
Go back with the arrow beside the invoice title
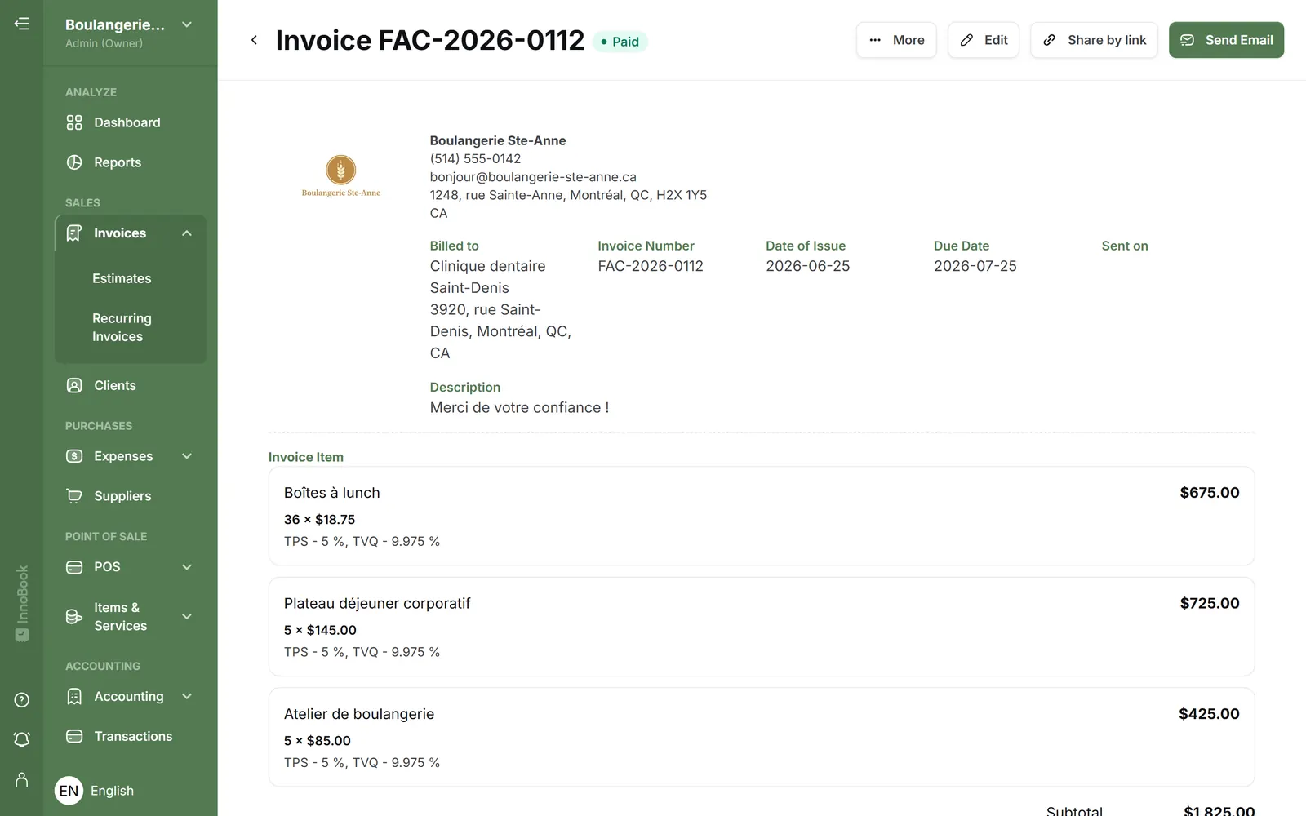pyautogui.click(x=254, y=40)
